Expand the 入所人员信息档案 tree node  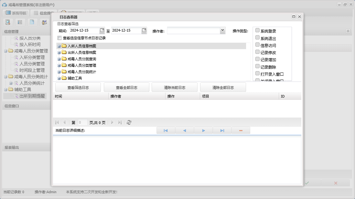(59, 46)
